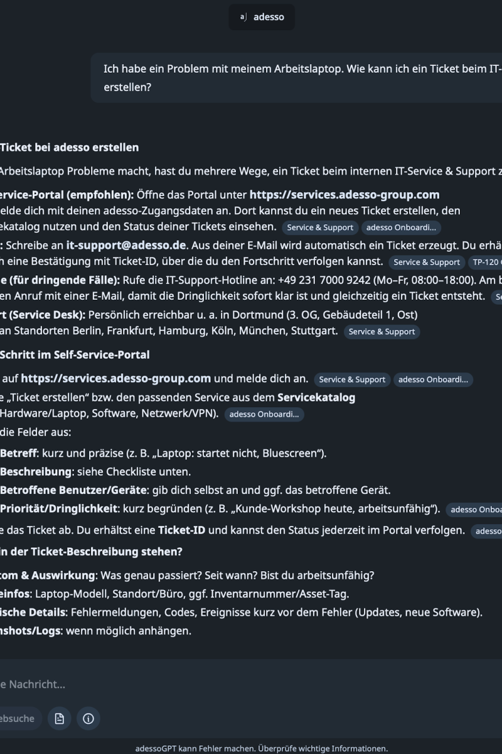Open services.adesso-group.com link before "und melde dich an"
This screenshot has width=502, height=754.
point(115,378)
